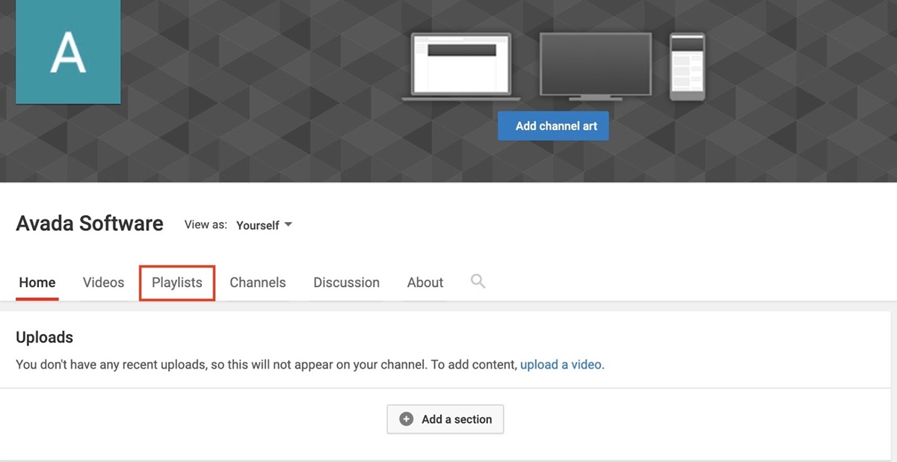View the About tab
This screenshot has width=897, height=462.
pyautogui.click(x=425, y=283)
